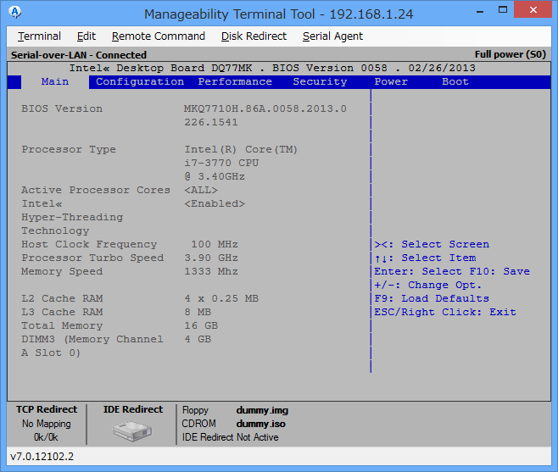Open the Remote Command menu
The height and width of the screenshot is (472, 558).
[158, 36]
